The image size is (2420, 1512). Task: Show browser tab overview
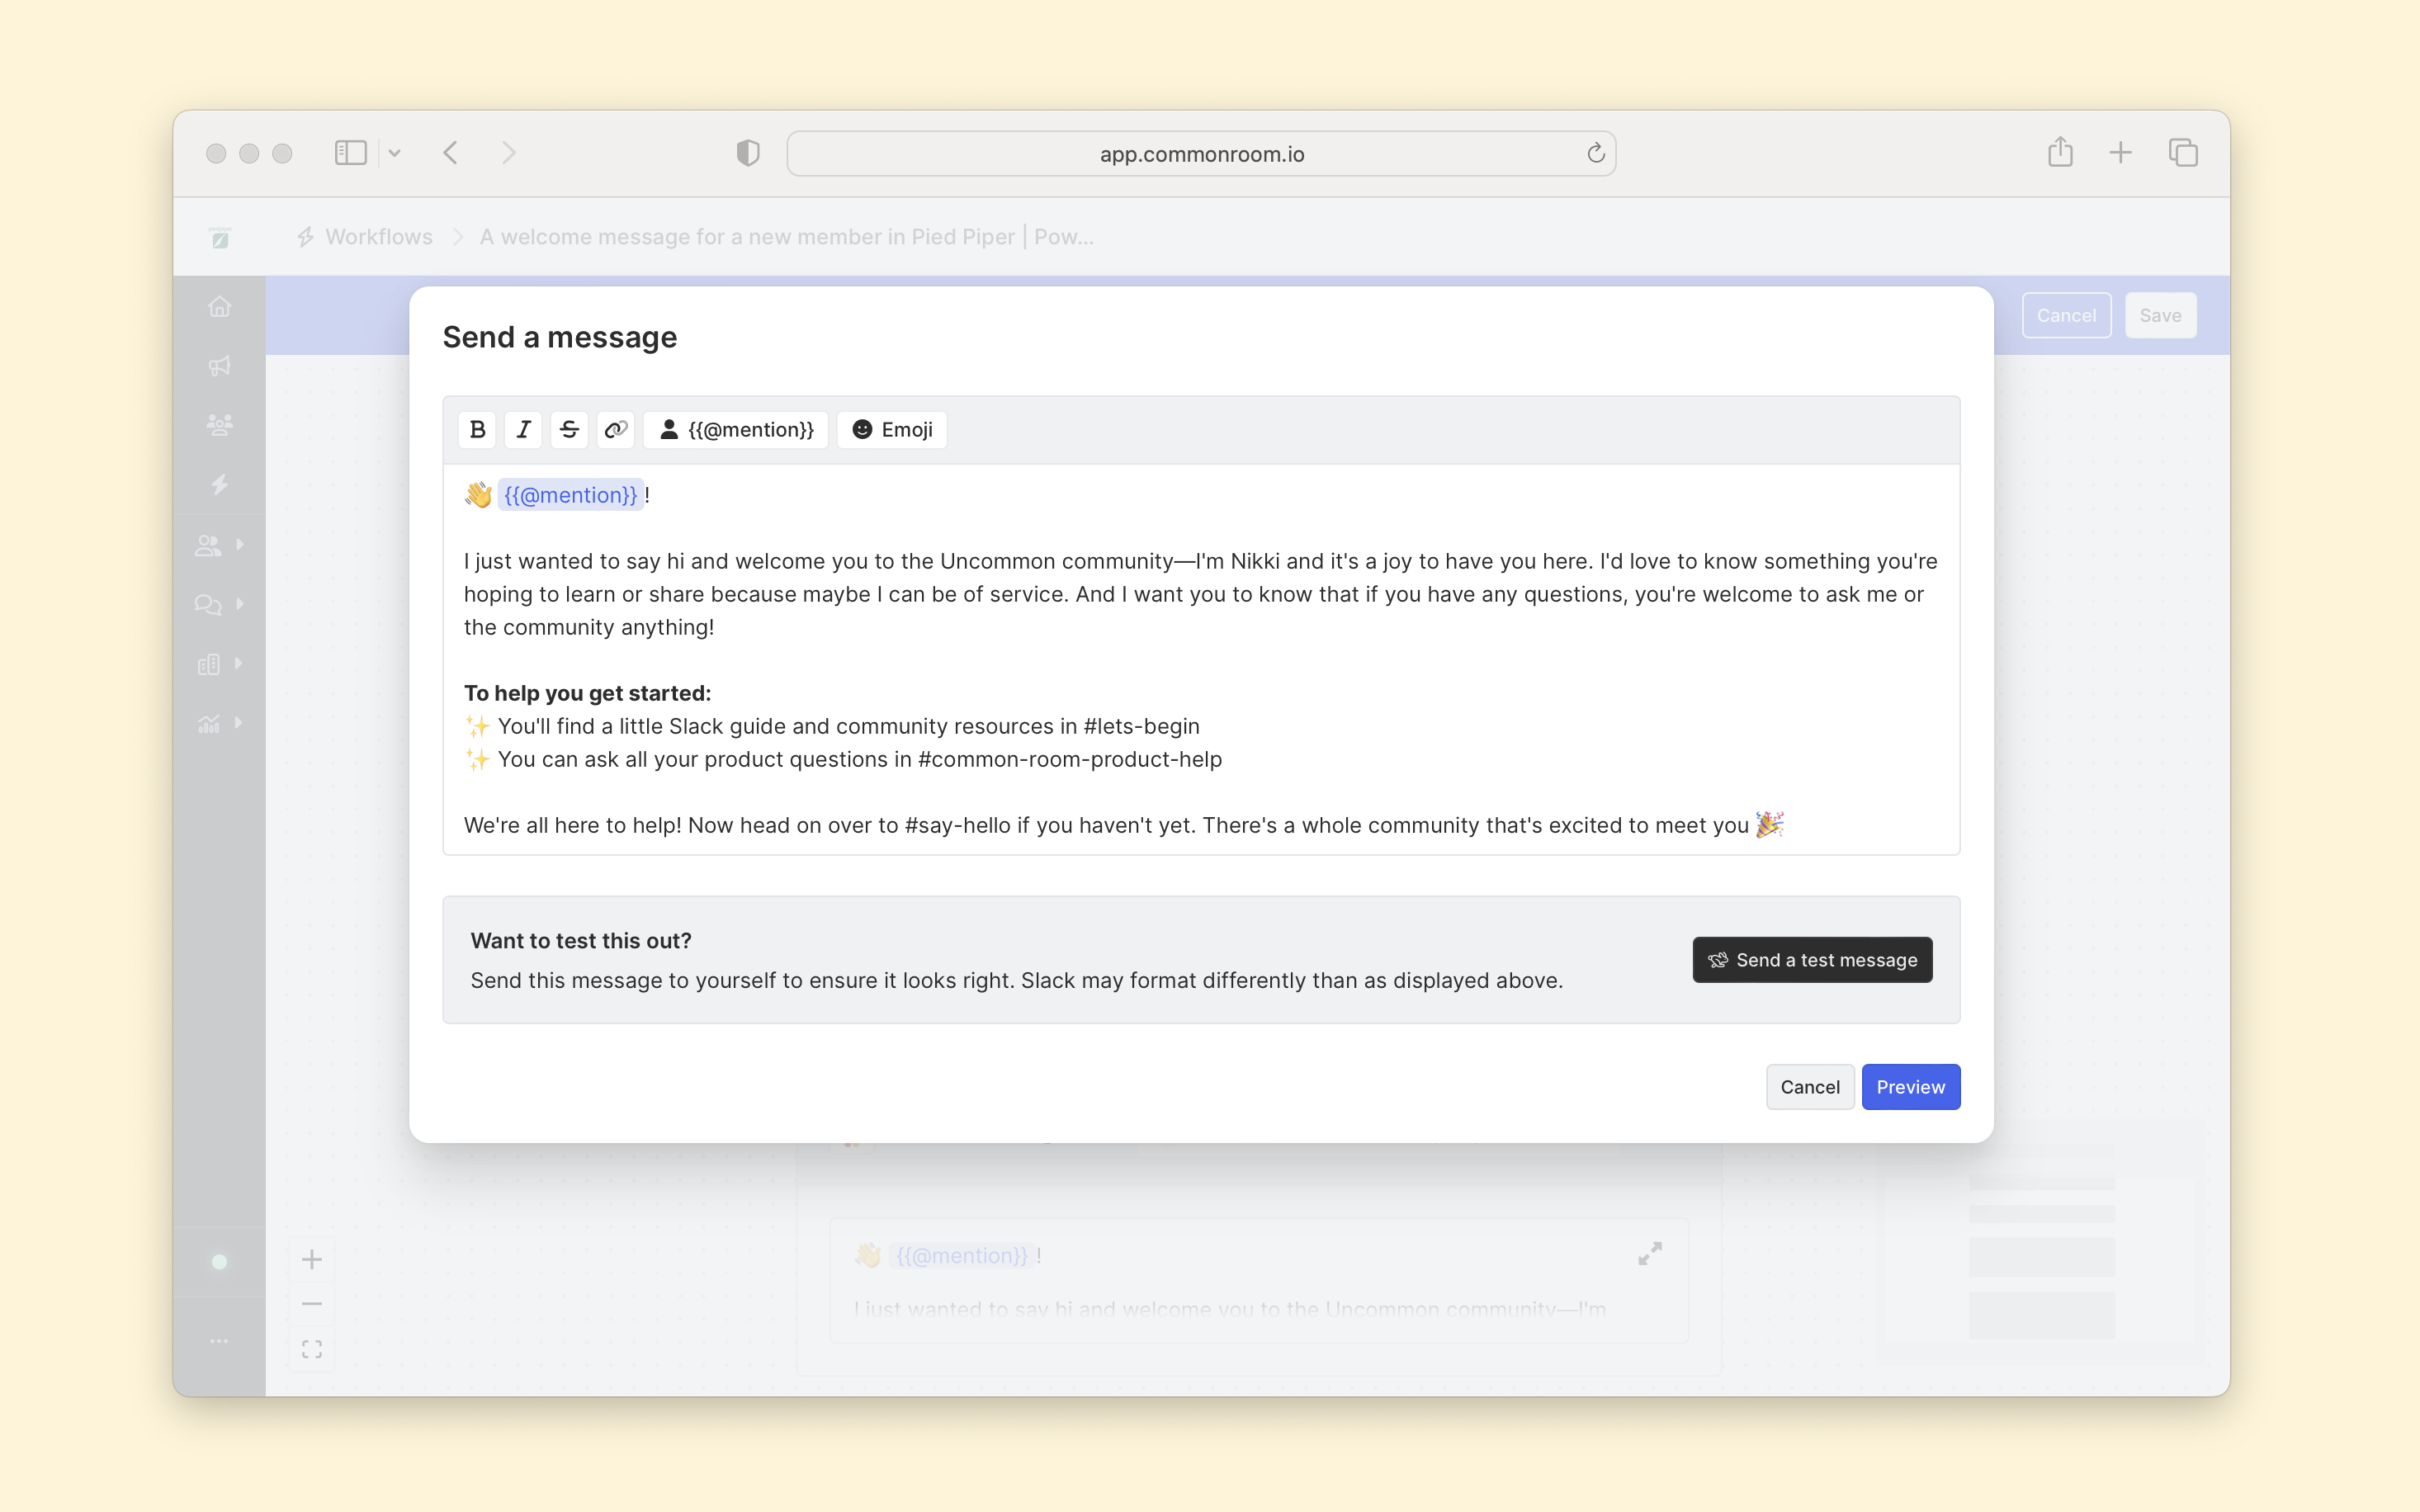click(2183, 153)
